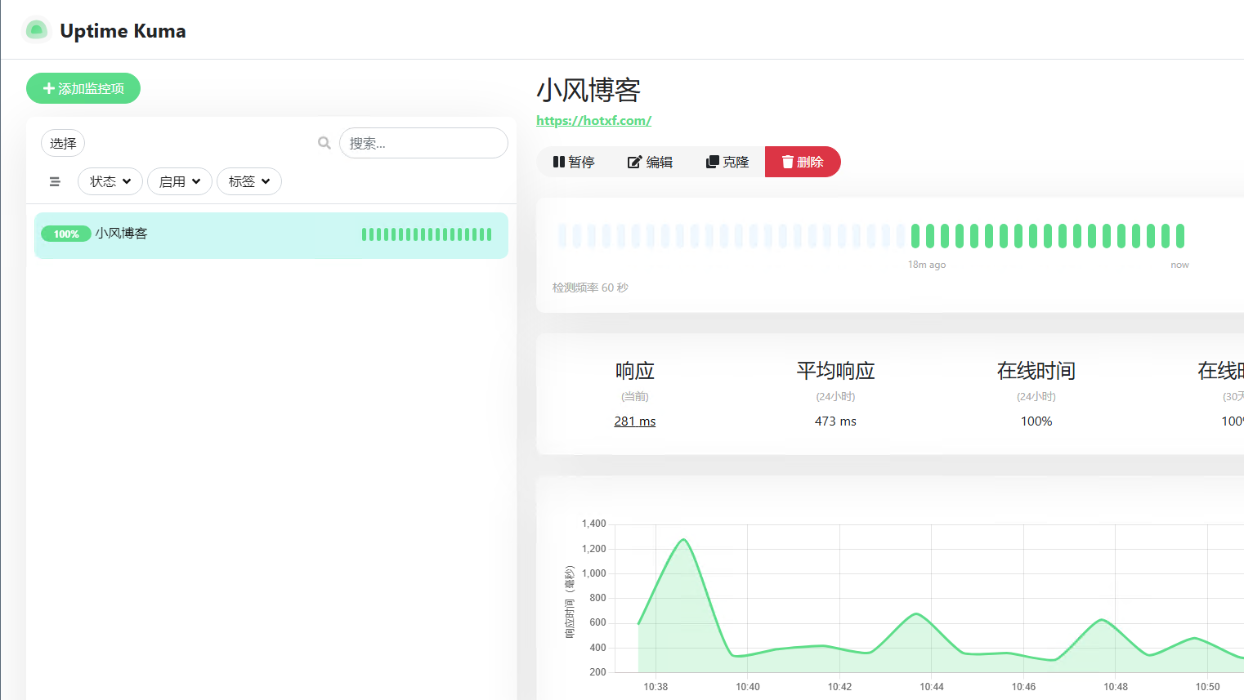Edit the monitor via the pencil icon

(634, 162)
